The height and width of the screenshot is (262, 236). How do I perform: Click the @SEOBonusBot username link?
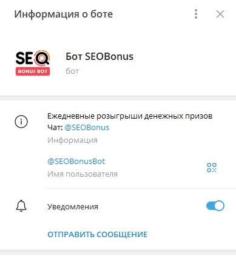(x=76, y=162)
